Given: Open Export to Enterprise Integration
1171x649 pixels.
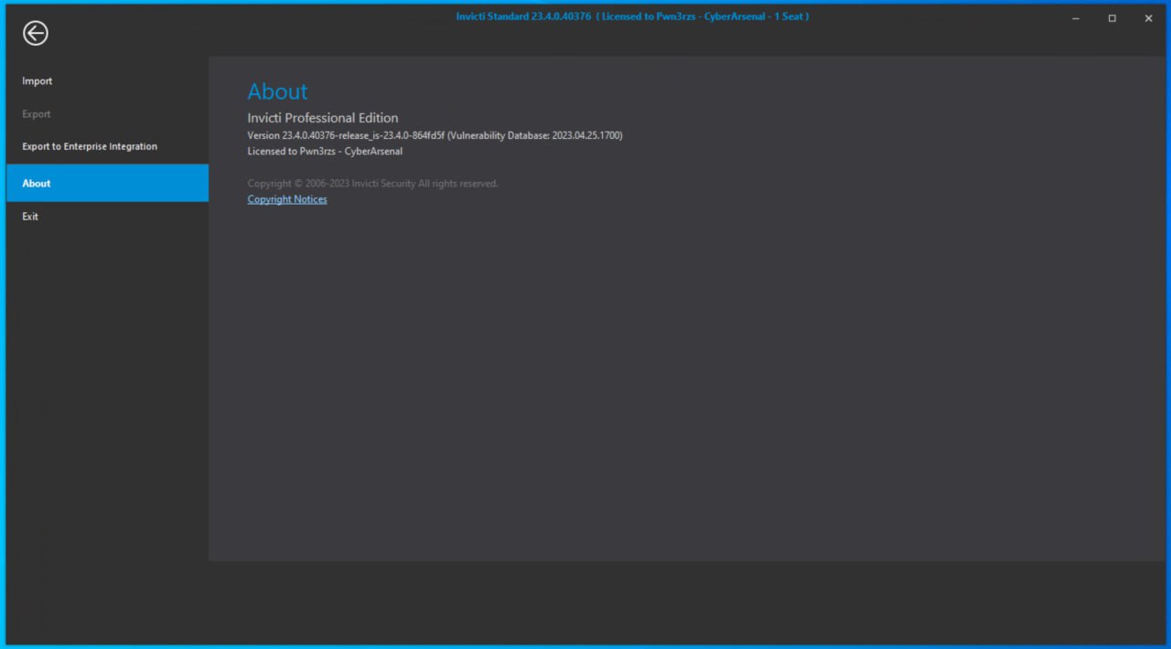Looking at the screenshot, I should (x=107, y=146).
